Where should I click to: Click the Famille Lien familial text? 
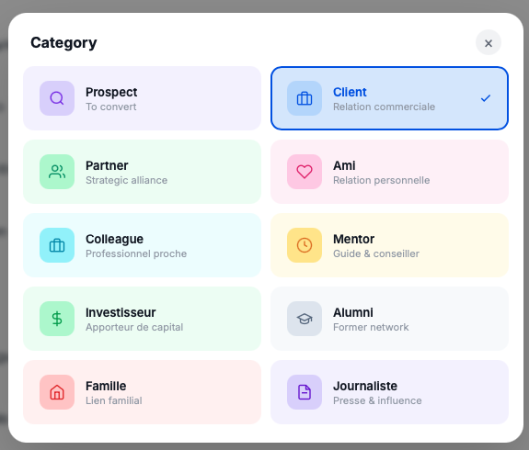114,393
